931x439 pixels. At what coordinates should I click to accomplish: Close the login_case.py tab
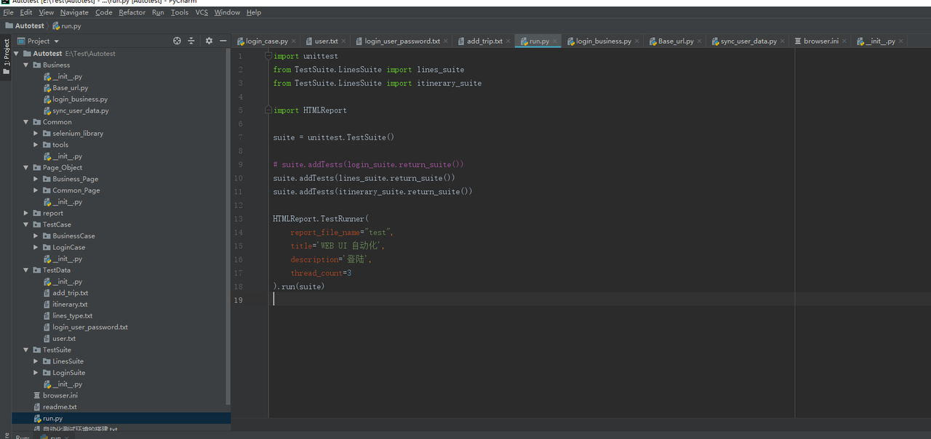point(294,41)
